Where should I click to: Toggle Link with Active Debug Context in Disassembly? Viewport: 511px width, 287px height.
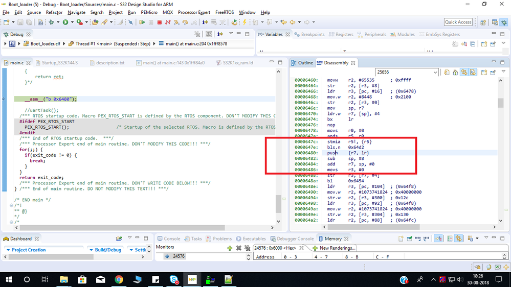(x=464, y=72)
